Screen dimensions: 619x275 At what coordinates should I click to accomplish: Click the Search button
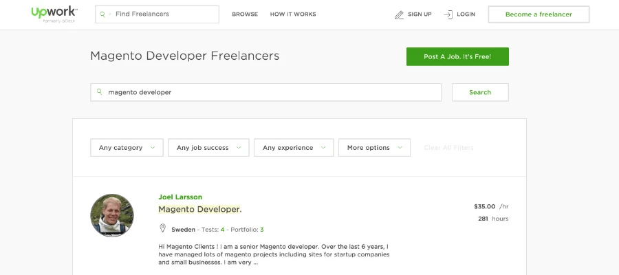pyautogui.click(x=480, y=92)
